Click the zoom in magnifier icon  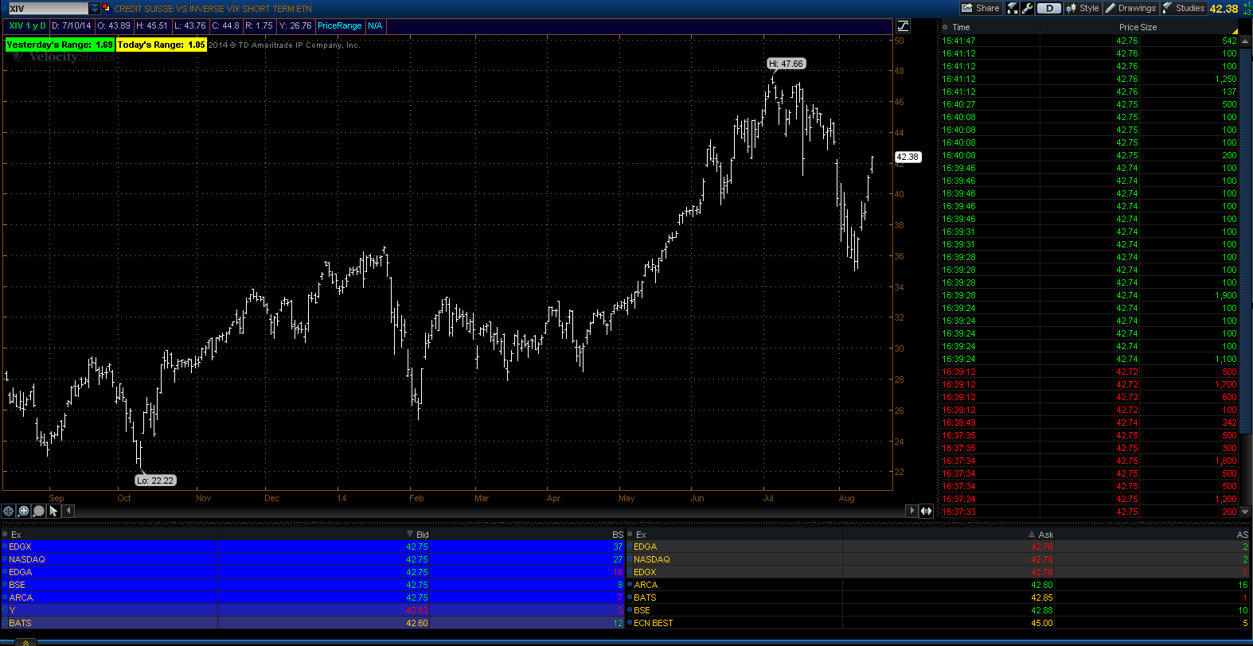coord(24,511)
